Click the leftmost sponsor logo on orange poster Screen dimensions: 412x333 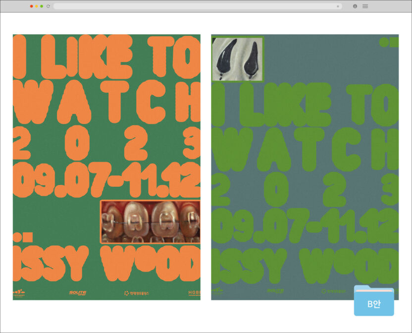(19, 292)
